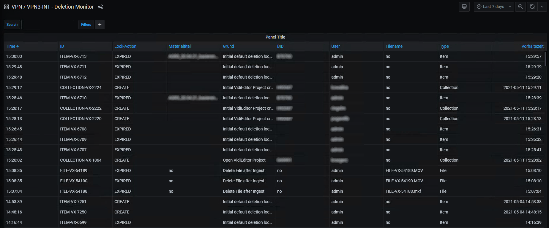549x228 pixels.
Task: Expand the refresh interval dropdown arrow
Action: 542,7
